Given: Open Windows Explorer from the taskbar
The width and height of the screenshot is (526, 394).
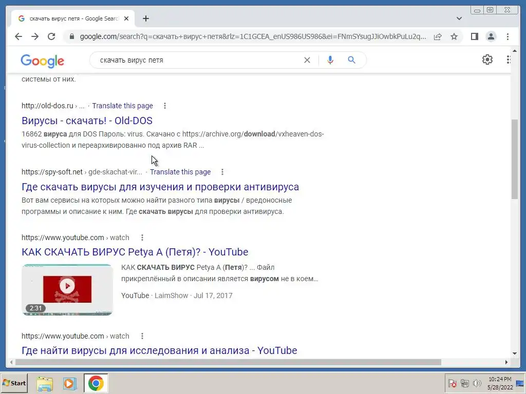Looking at the screenshot, I should pyautogui.click(x=45, y=384).
